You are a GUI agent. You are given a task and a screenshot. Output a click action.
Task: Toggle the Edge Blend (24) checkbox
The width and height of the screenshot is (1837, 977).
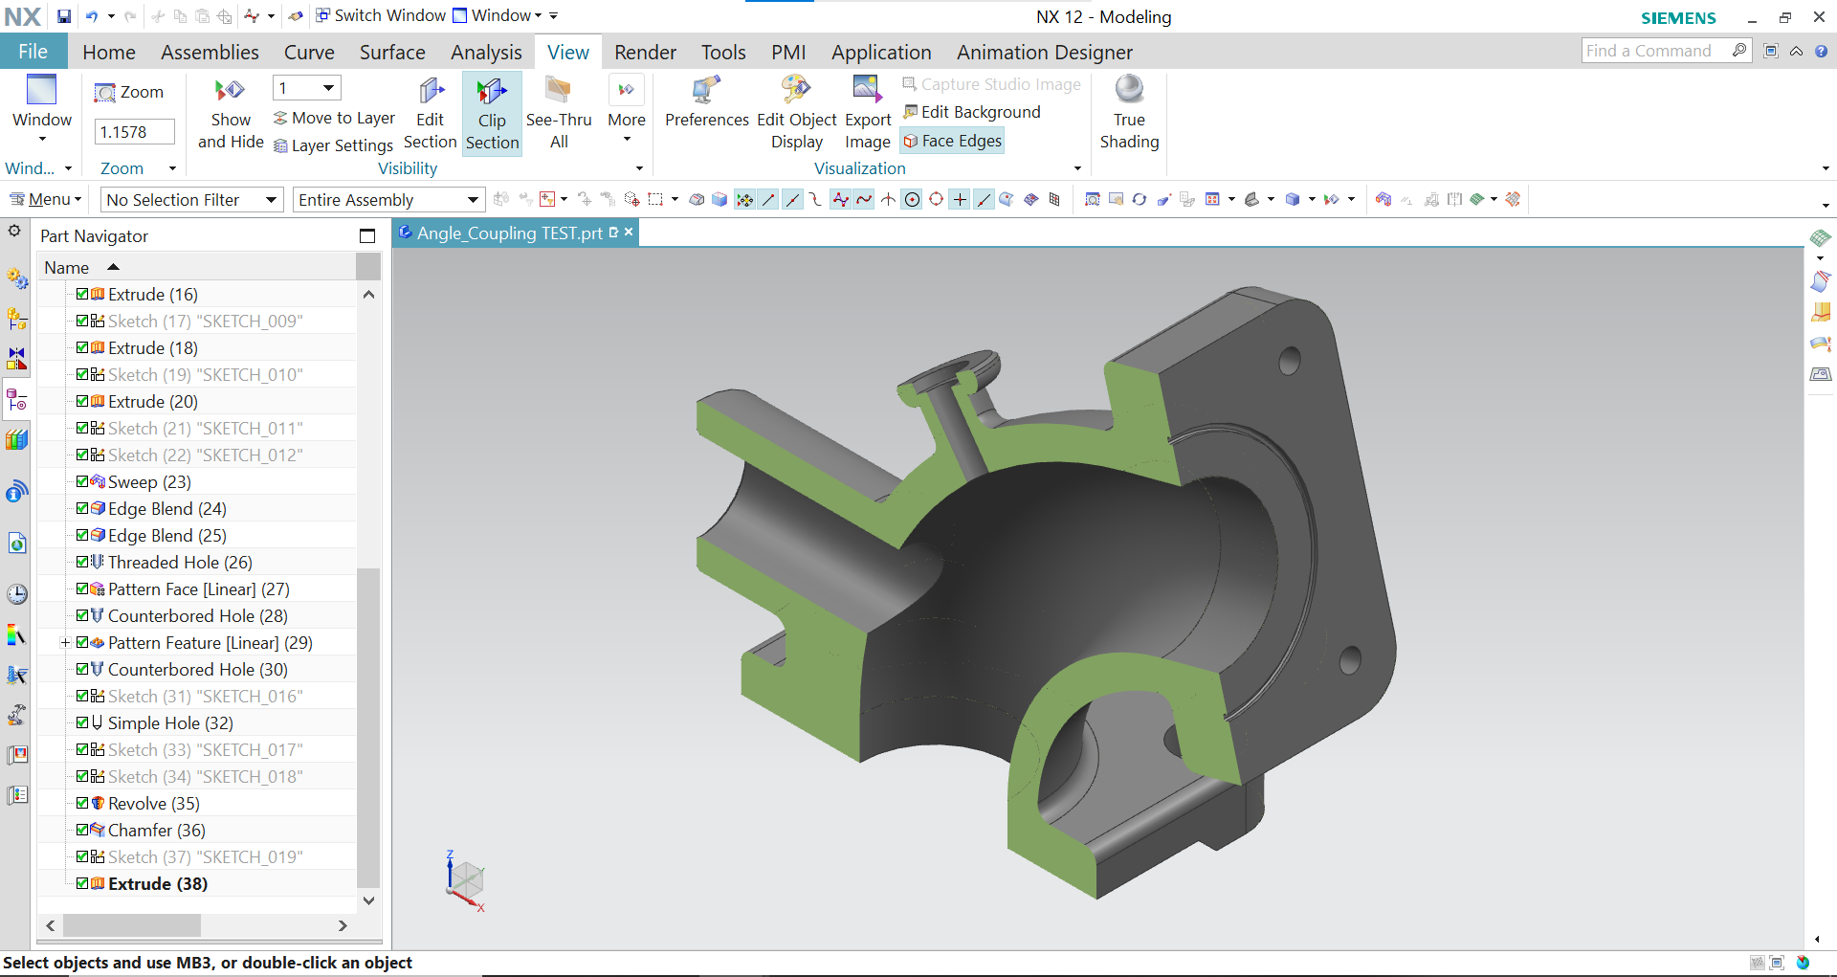(82, 508)
